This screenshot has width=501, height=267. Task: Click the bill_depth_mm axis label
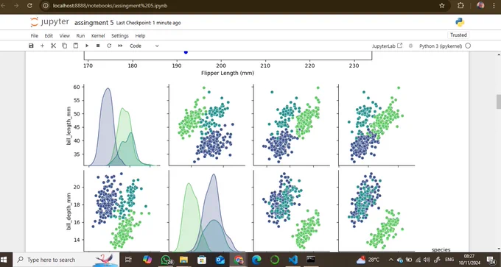tap(69, 210)
